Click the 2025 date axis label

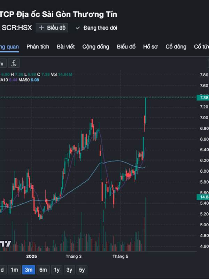coord(32,256)
